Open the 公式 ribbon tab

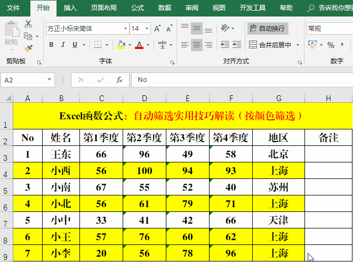pos(137,8)
